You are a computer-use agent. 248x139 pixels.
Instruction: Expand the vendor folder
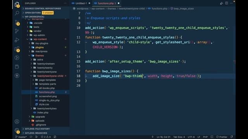tap(37, 31)
